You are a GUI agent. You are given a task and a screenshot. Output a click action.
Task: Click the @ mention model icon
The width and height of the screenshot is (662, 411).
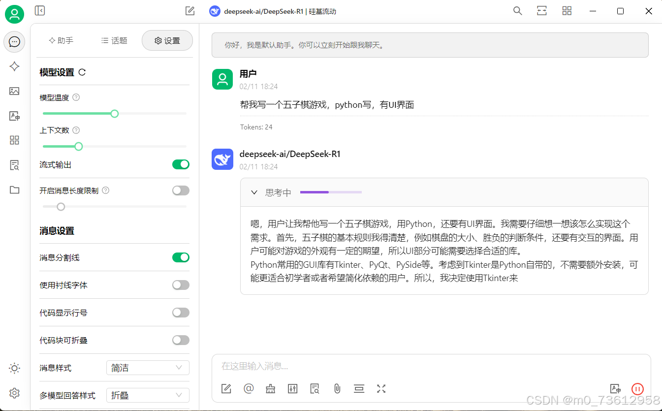pos(249,389)
